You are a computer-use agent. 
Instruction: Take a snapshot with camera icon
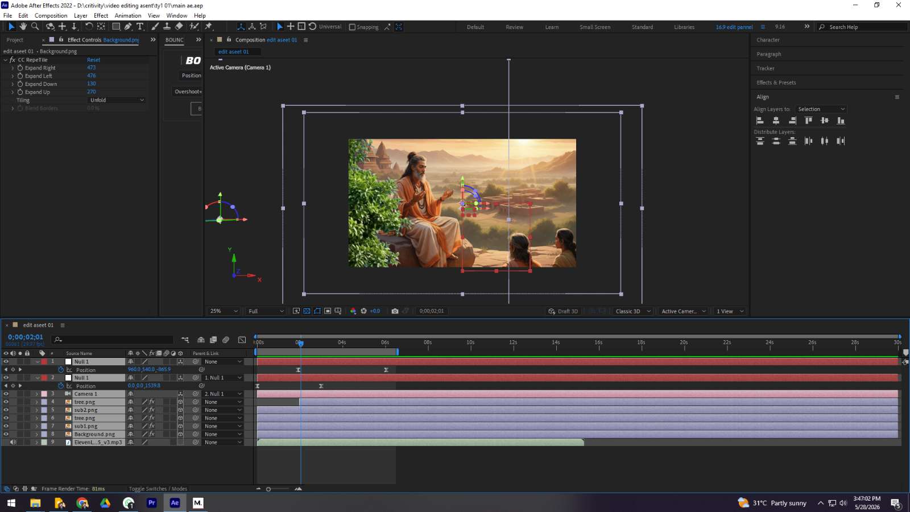(x=395, y=311)
